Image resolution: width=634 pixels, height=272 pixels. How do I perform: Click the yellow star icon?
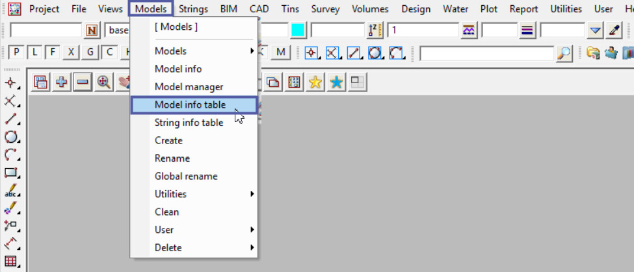click(315, 82)
